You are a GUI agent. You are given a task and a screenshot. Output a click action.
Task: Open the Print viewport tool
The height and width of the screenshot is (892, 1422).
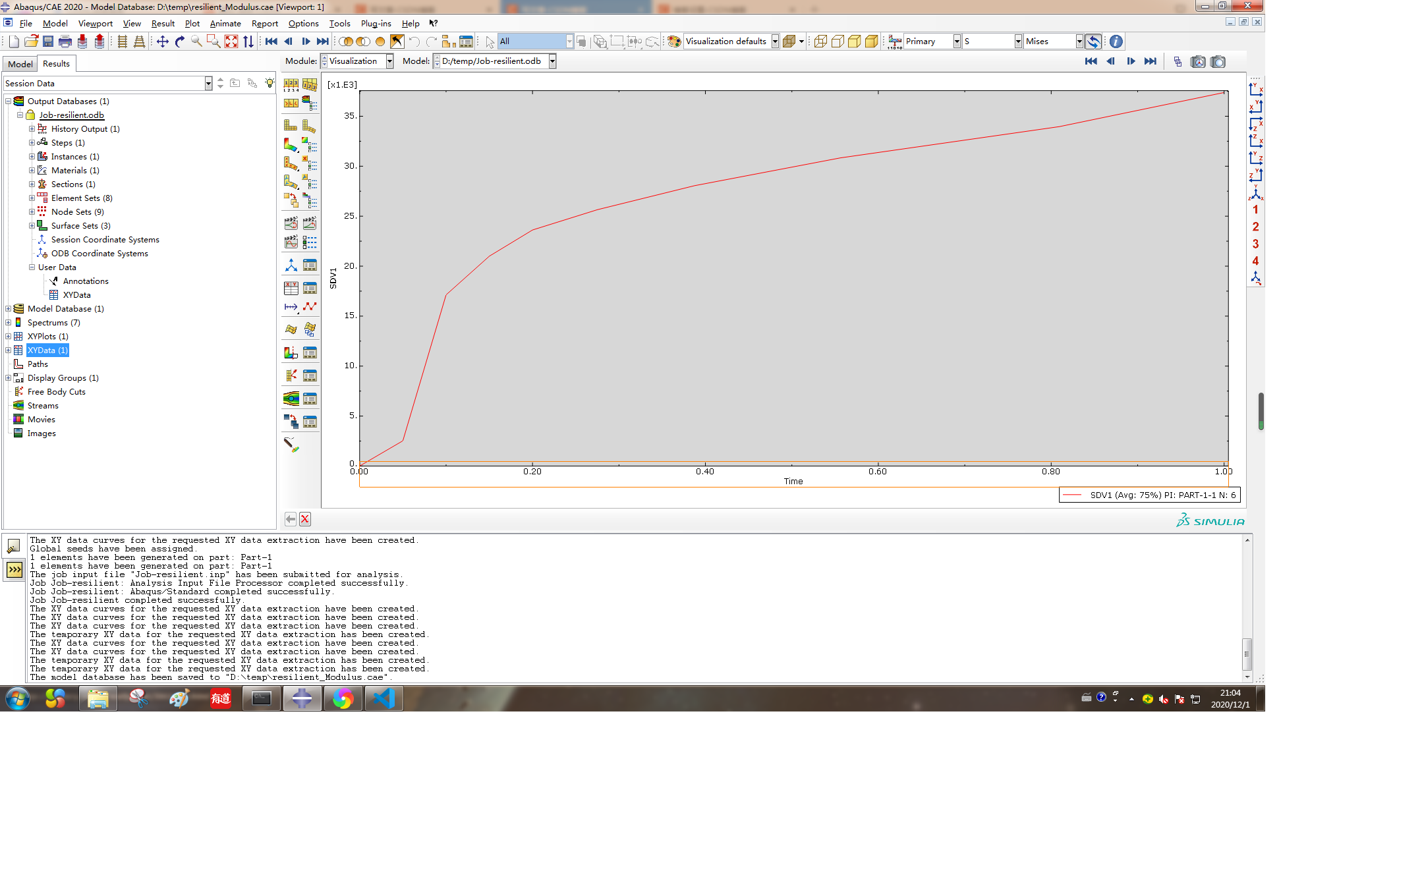pyautogui.click(x=65, y=41)
